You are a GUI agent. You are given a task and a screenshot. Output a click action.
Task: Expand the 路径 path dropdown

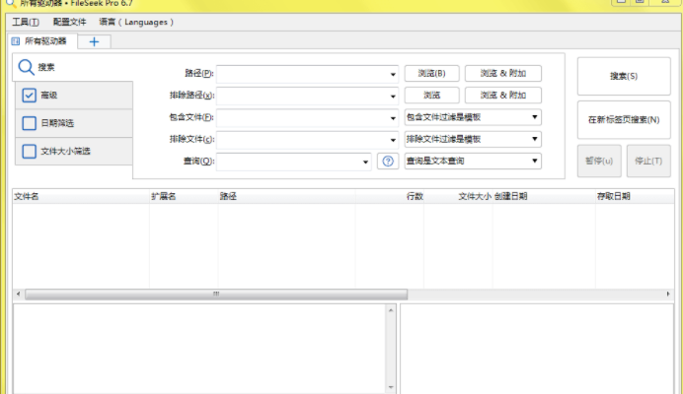coord(392,74)
